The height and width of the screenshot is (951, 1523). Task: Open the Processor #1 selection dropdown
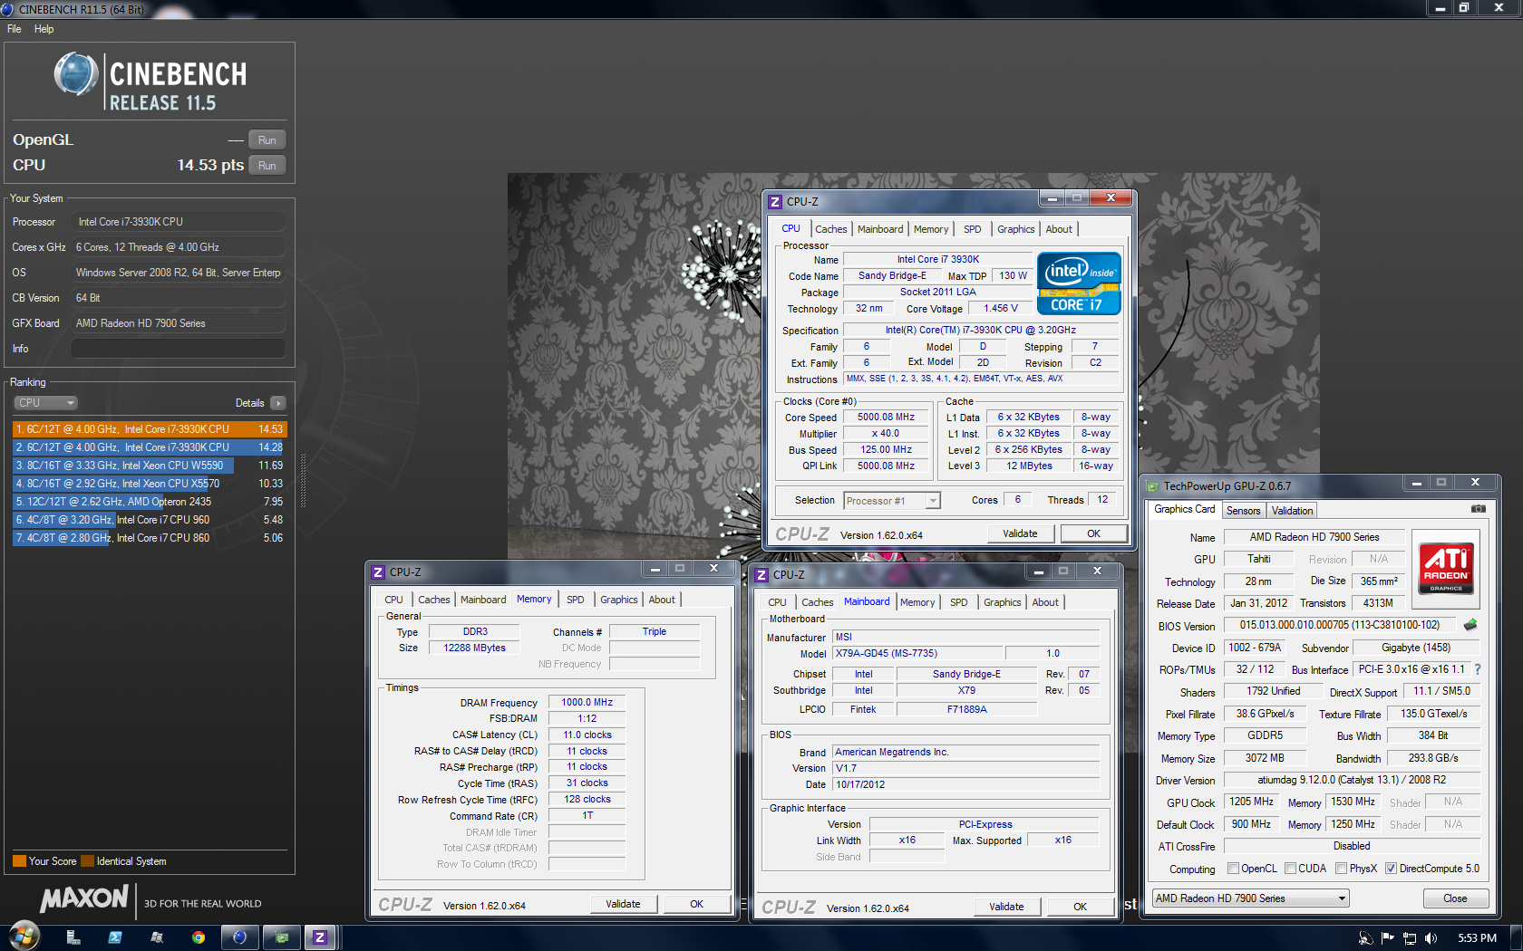(x=892, y=501)
